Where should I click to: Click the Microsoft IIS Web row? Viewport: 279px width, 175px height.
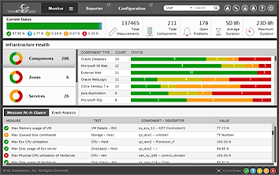(176, 66)
